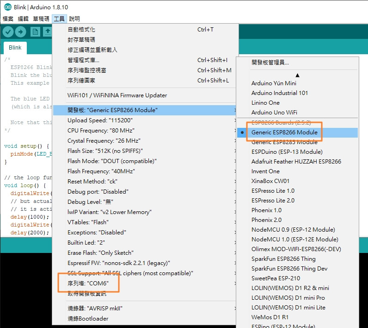This screenshot has height=328, width=368.
Task: Choose 自動格式化 menu entry
Action: coord(144,29)
